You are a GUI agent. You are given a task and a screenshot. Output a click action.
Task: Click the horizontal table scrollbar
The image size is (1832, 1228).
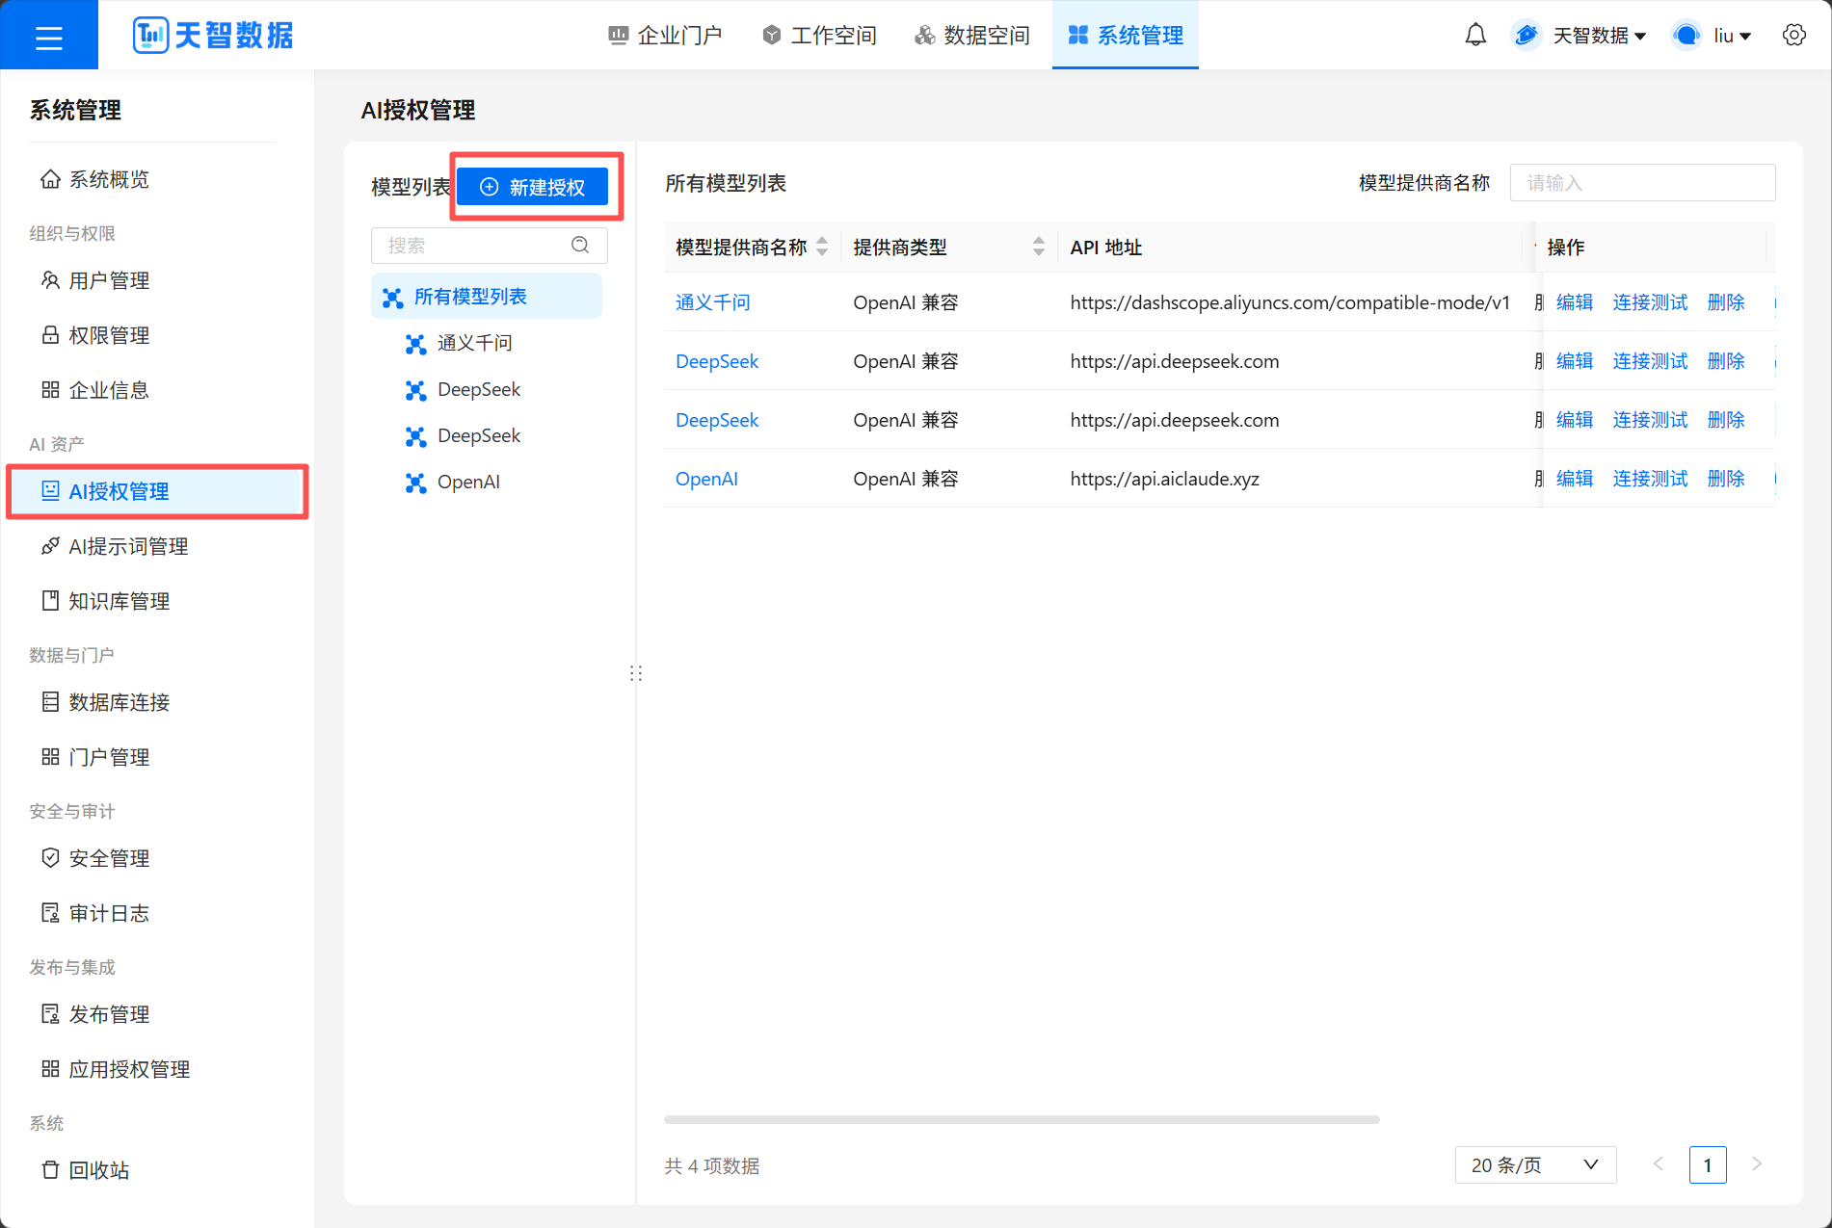coord(1022,1119)
